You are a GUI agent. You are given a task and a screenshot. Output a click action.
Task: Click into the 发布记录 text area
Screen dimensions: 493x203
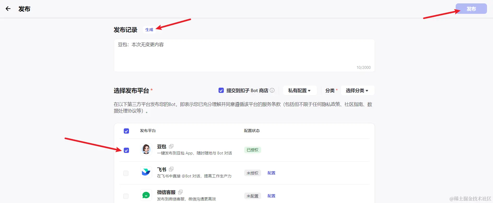coord(244,55)
